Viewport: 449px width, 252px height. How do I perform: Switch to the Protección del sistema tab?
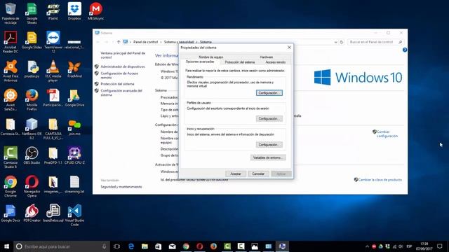point(240,62)
